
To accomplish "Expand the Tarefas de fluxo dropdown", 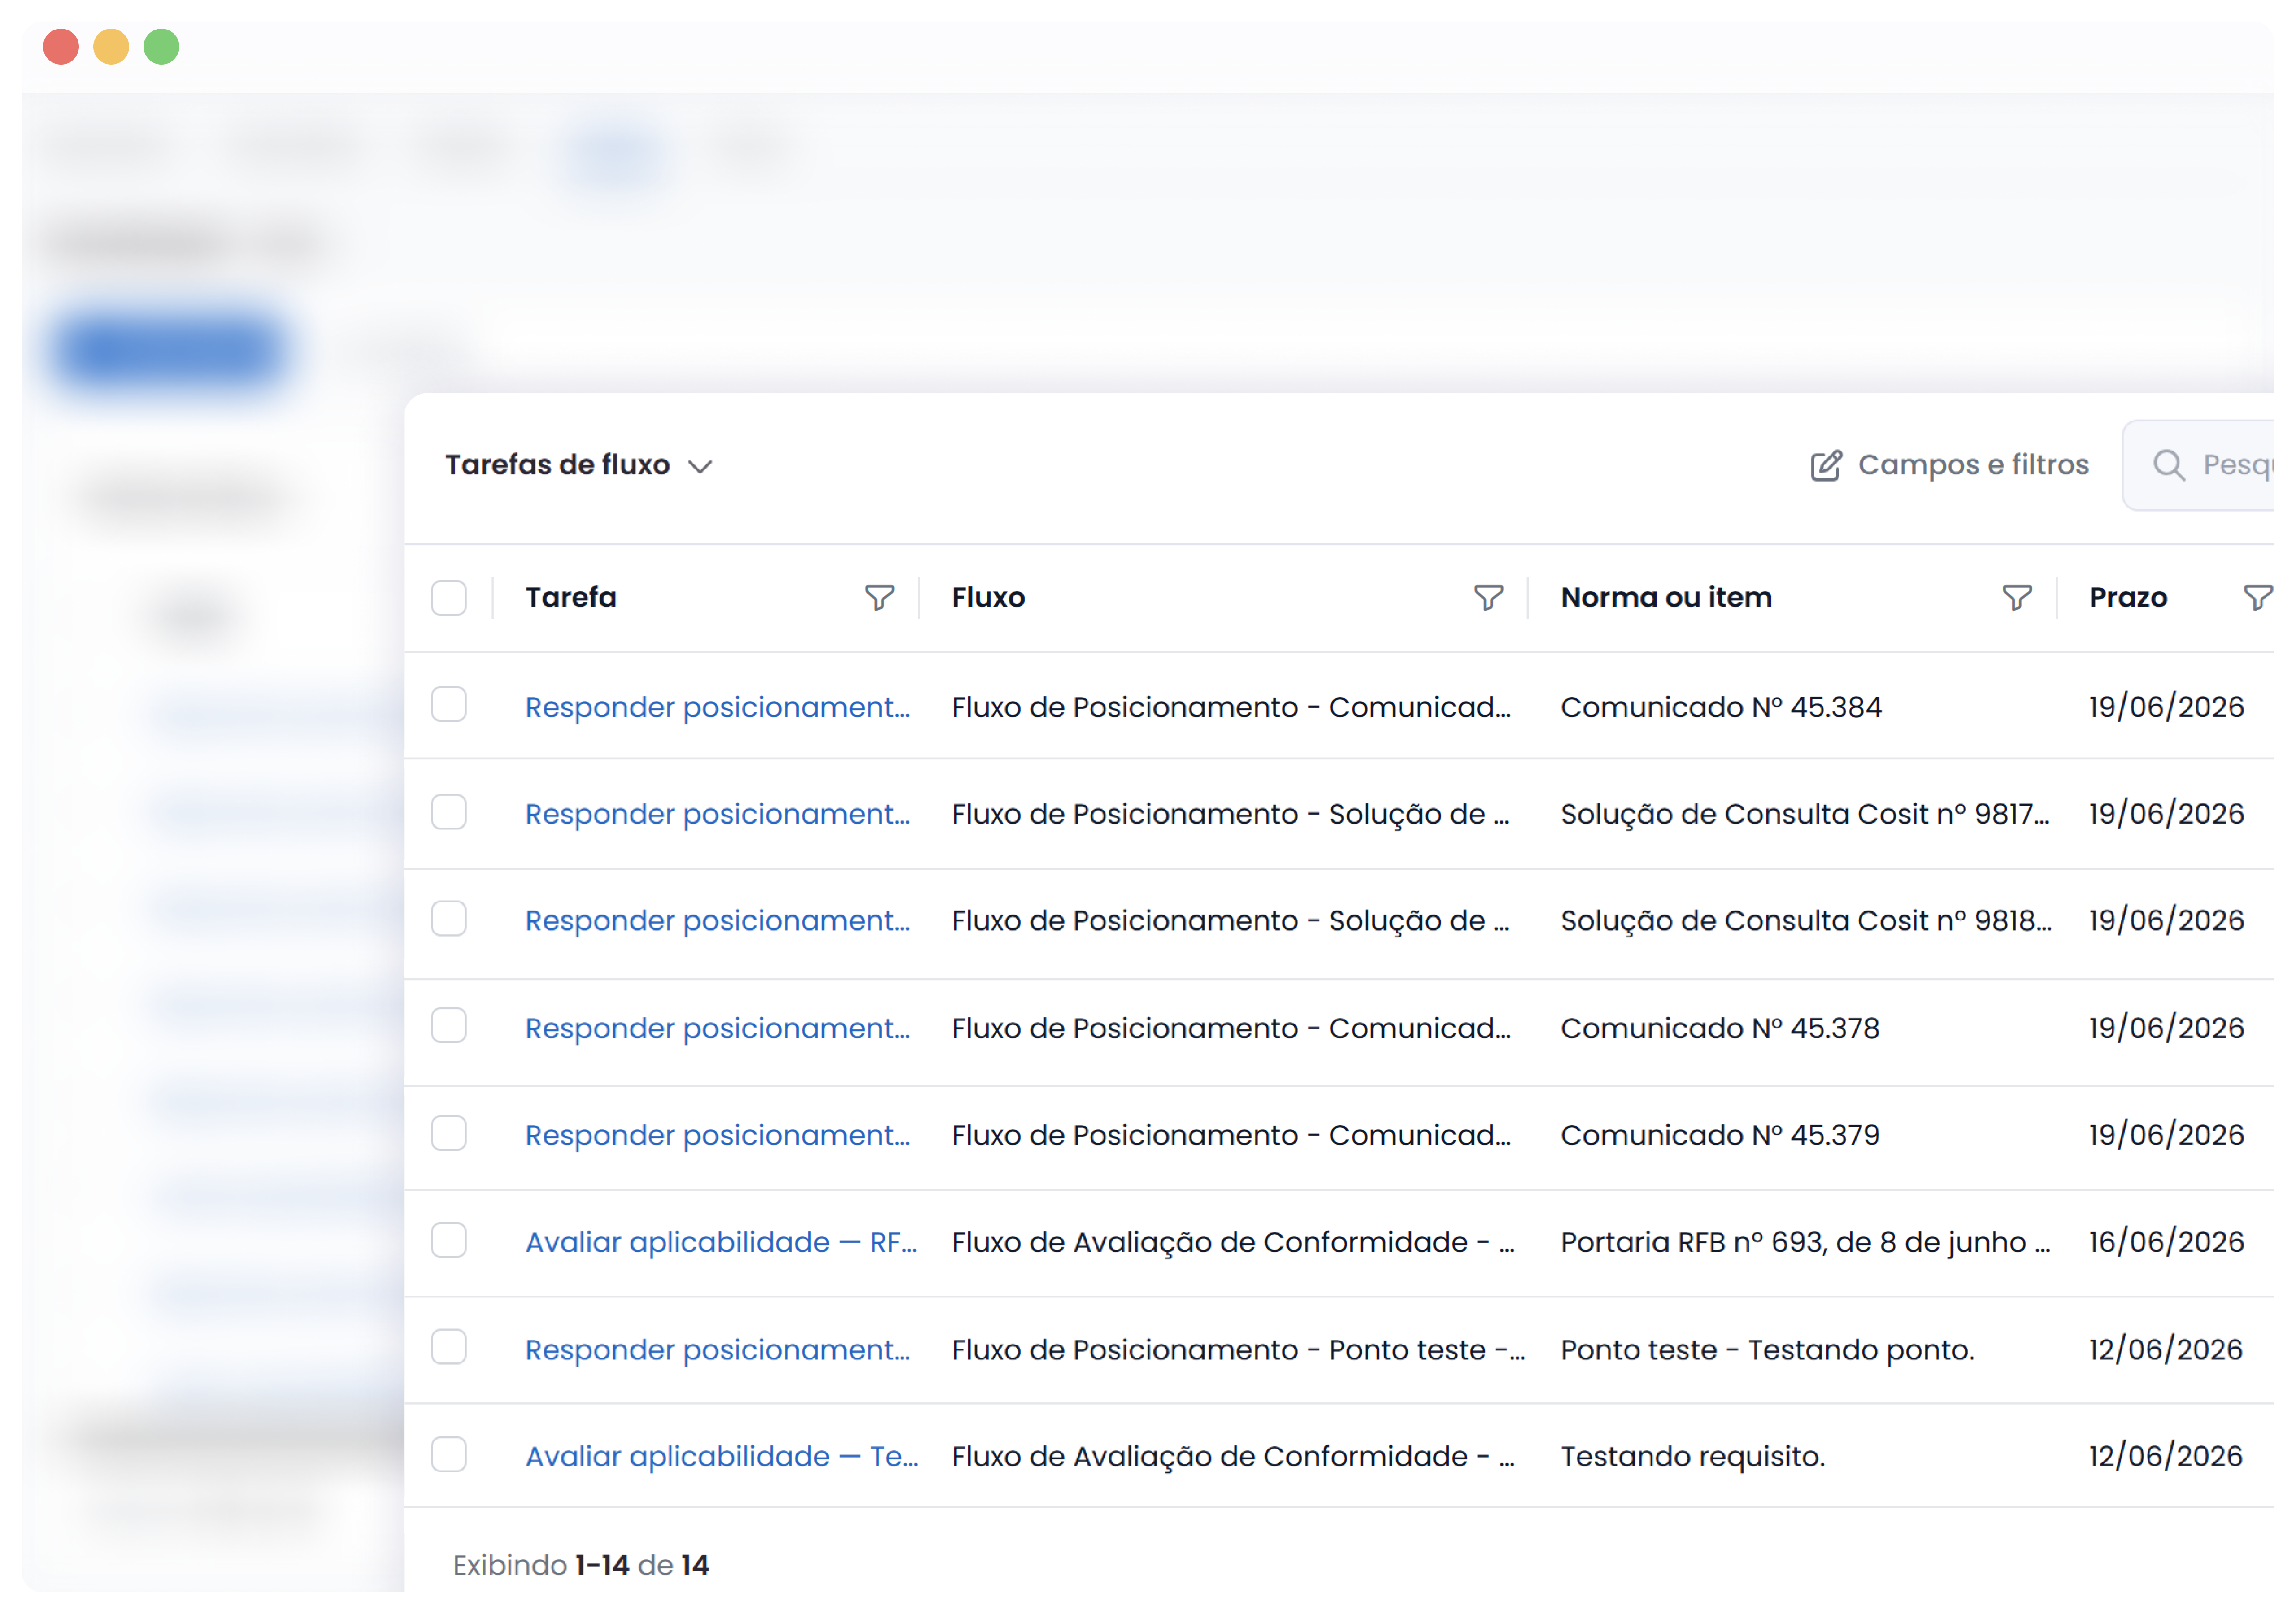I will [579, 465].
